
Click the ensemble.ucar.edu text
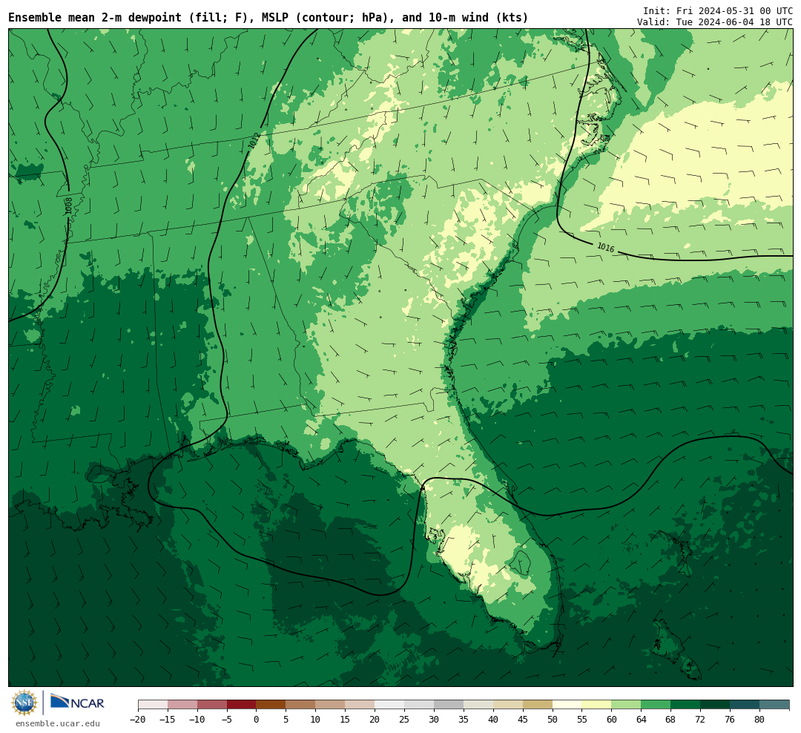click(57, 723)
